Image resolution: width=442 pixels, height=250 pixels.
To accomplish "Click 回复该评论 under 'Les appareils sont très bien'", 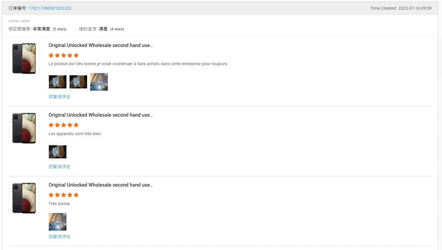I will (60, 167).
